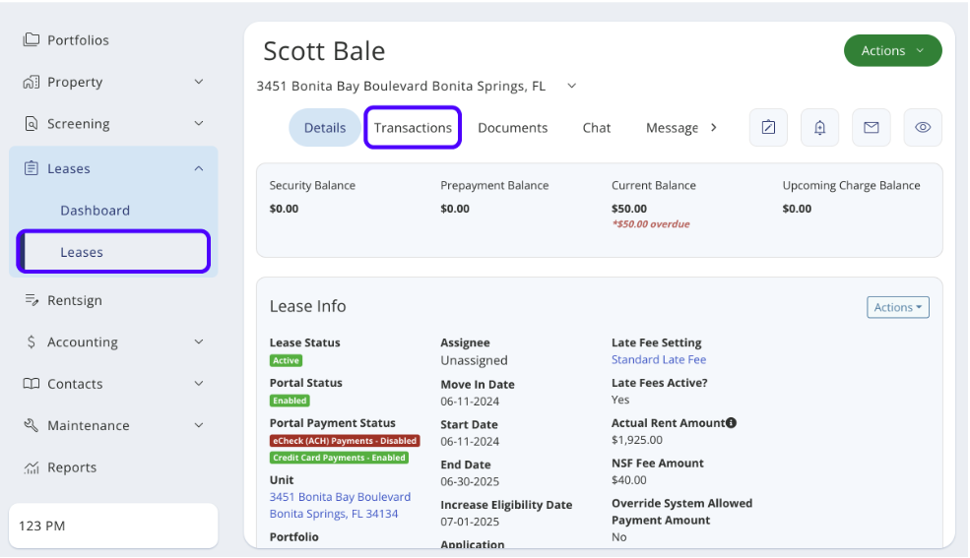Click the bell add-reminder icon
Image resolution: width=970 pixels, height=558 pixels.
coord(819,128)
